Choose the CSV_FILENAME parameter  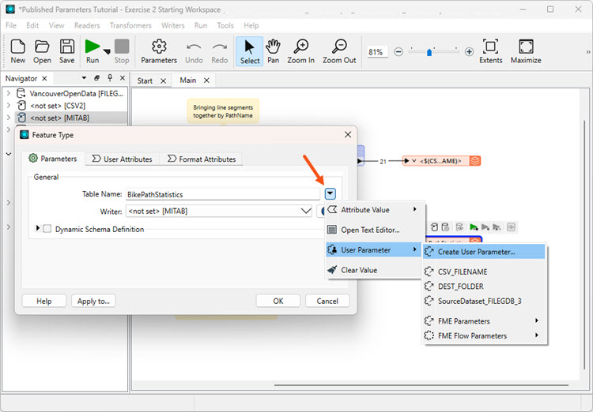tap(484, 272)
